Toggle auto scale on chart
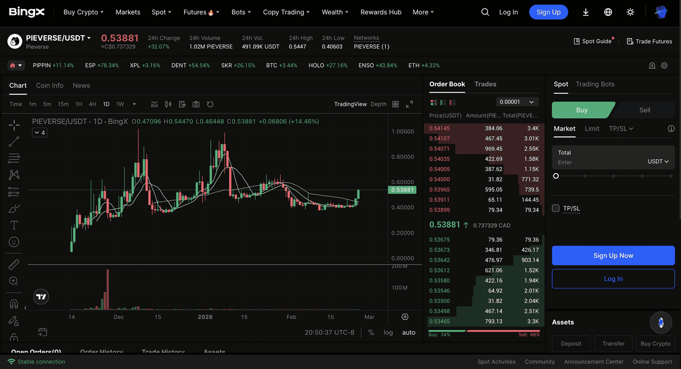 click(409, 332)
